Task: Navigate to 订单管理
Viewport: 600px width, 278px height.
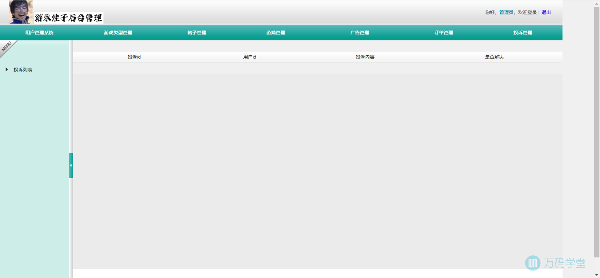Action: coord(444,33)
